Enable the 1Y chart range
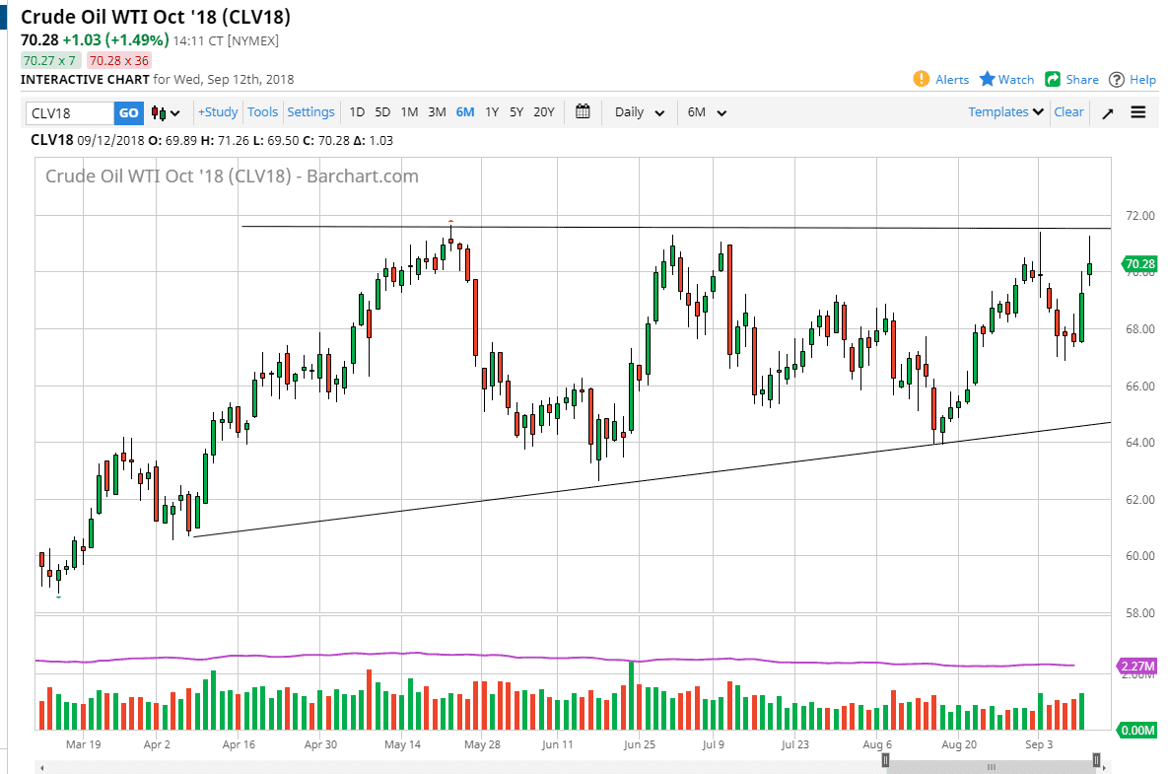The image size is (1168, 774). 492,111
